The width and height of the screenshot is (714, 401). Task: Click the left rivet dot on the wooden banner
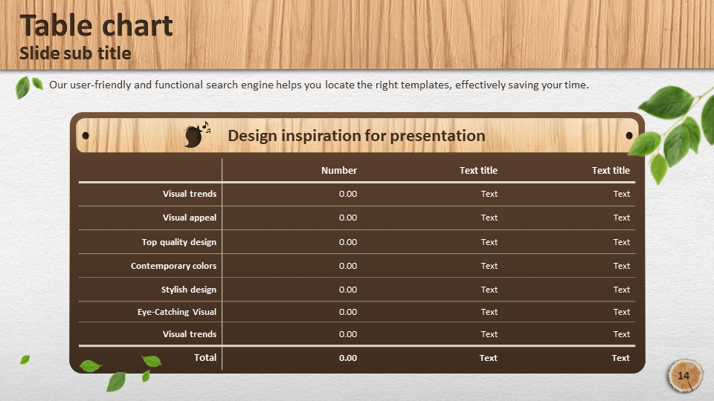(x=86, y=136)
